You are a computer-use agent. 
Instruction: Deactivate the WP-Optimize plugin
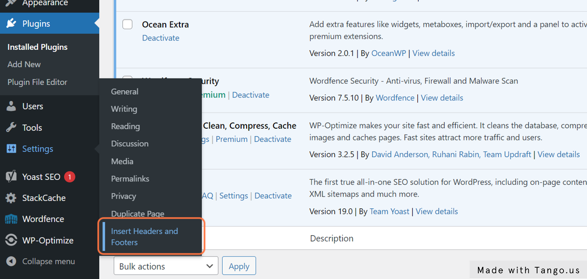272,139
